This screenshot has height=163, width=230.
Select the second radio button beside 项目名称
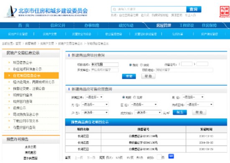tap(141, 65)
